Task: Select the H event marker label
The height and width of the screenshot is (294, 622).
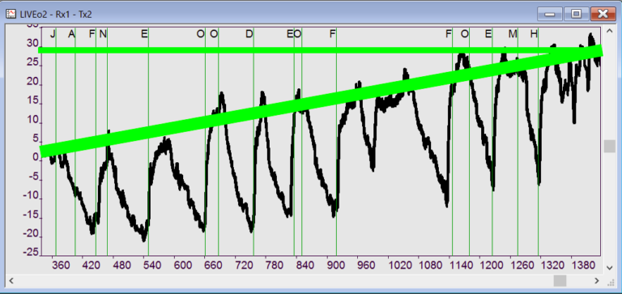Action: (x=534, y=34)
